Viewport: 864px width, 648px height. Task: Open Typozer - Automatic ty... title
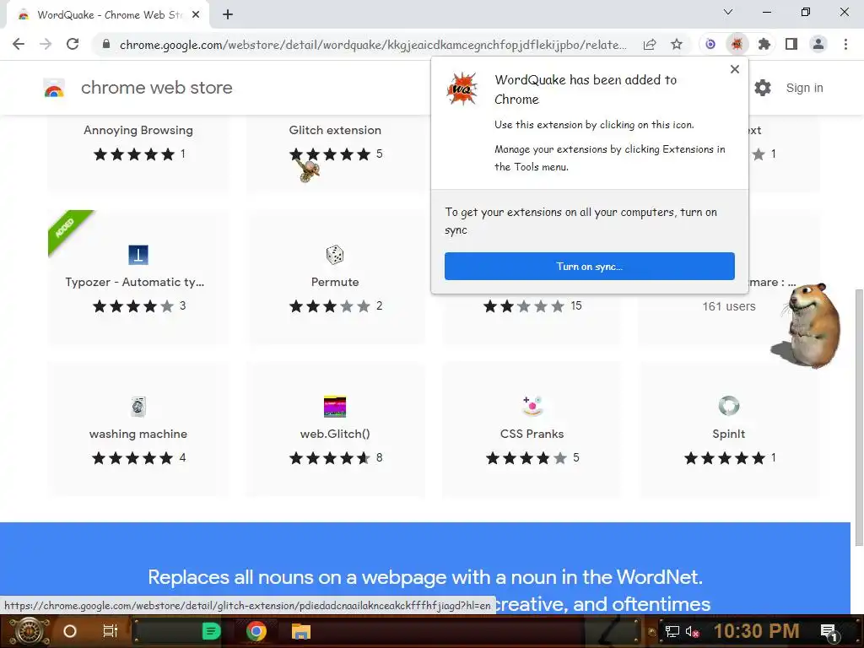click(135, 282)
